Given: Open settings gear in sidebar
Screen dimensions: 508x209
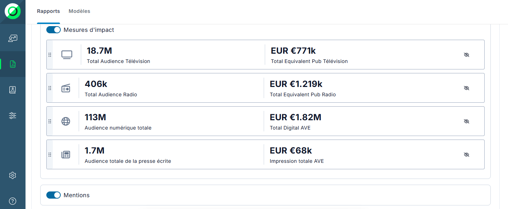Looking at the screenshot, I should pyautogui.click(x=13, y=175).
